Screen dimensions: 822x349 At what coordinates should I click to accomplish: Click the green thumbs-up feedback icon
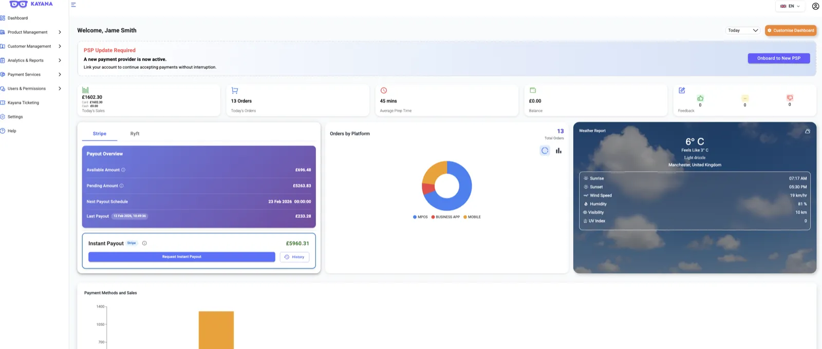tap(700, 98)
